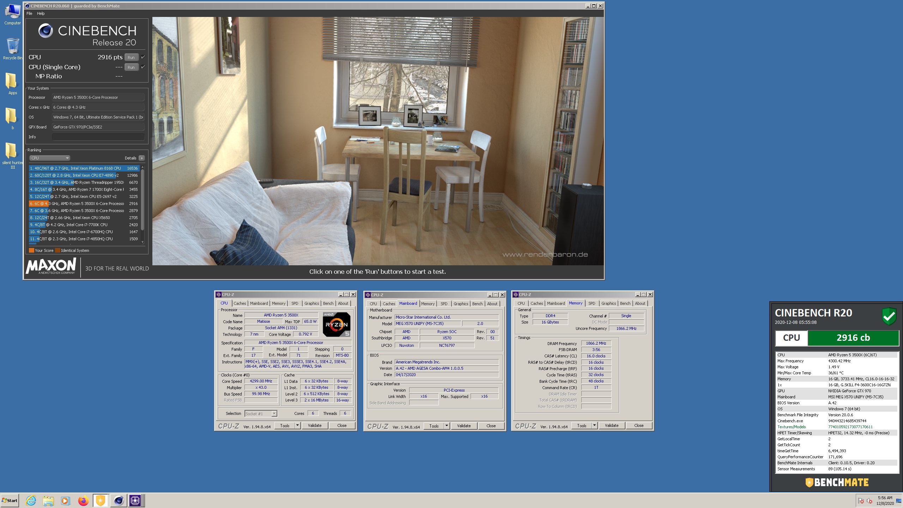This screenshot has height=508, width=903.
Task: Open Tools dropdown arrow in Memory window
Action: coord(594,425)
